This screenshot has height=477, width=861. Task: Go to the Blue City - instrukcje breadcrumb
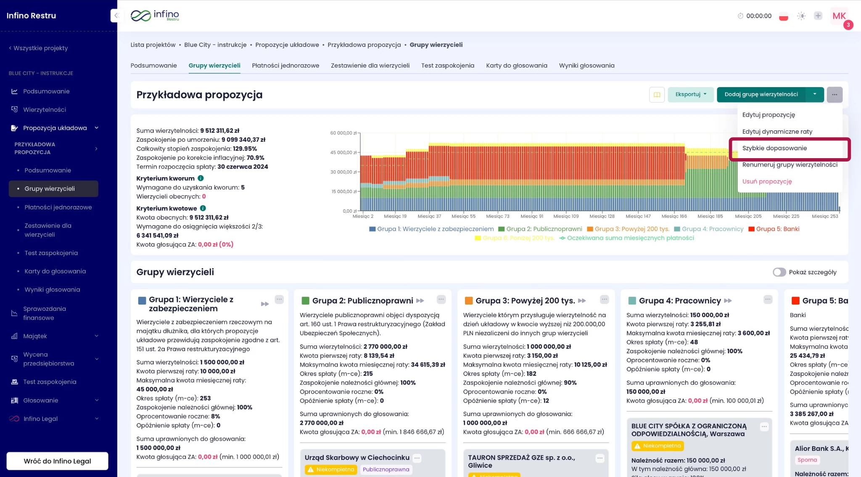215,45
